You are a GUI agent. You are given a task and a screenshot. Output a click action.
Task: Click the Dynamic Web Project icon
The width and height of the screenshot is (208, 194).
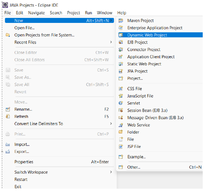tap(121, 35)
